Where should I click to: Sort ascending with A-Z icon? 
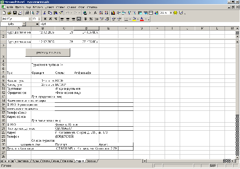click(x=101, y=13)
